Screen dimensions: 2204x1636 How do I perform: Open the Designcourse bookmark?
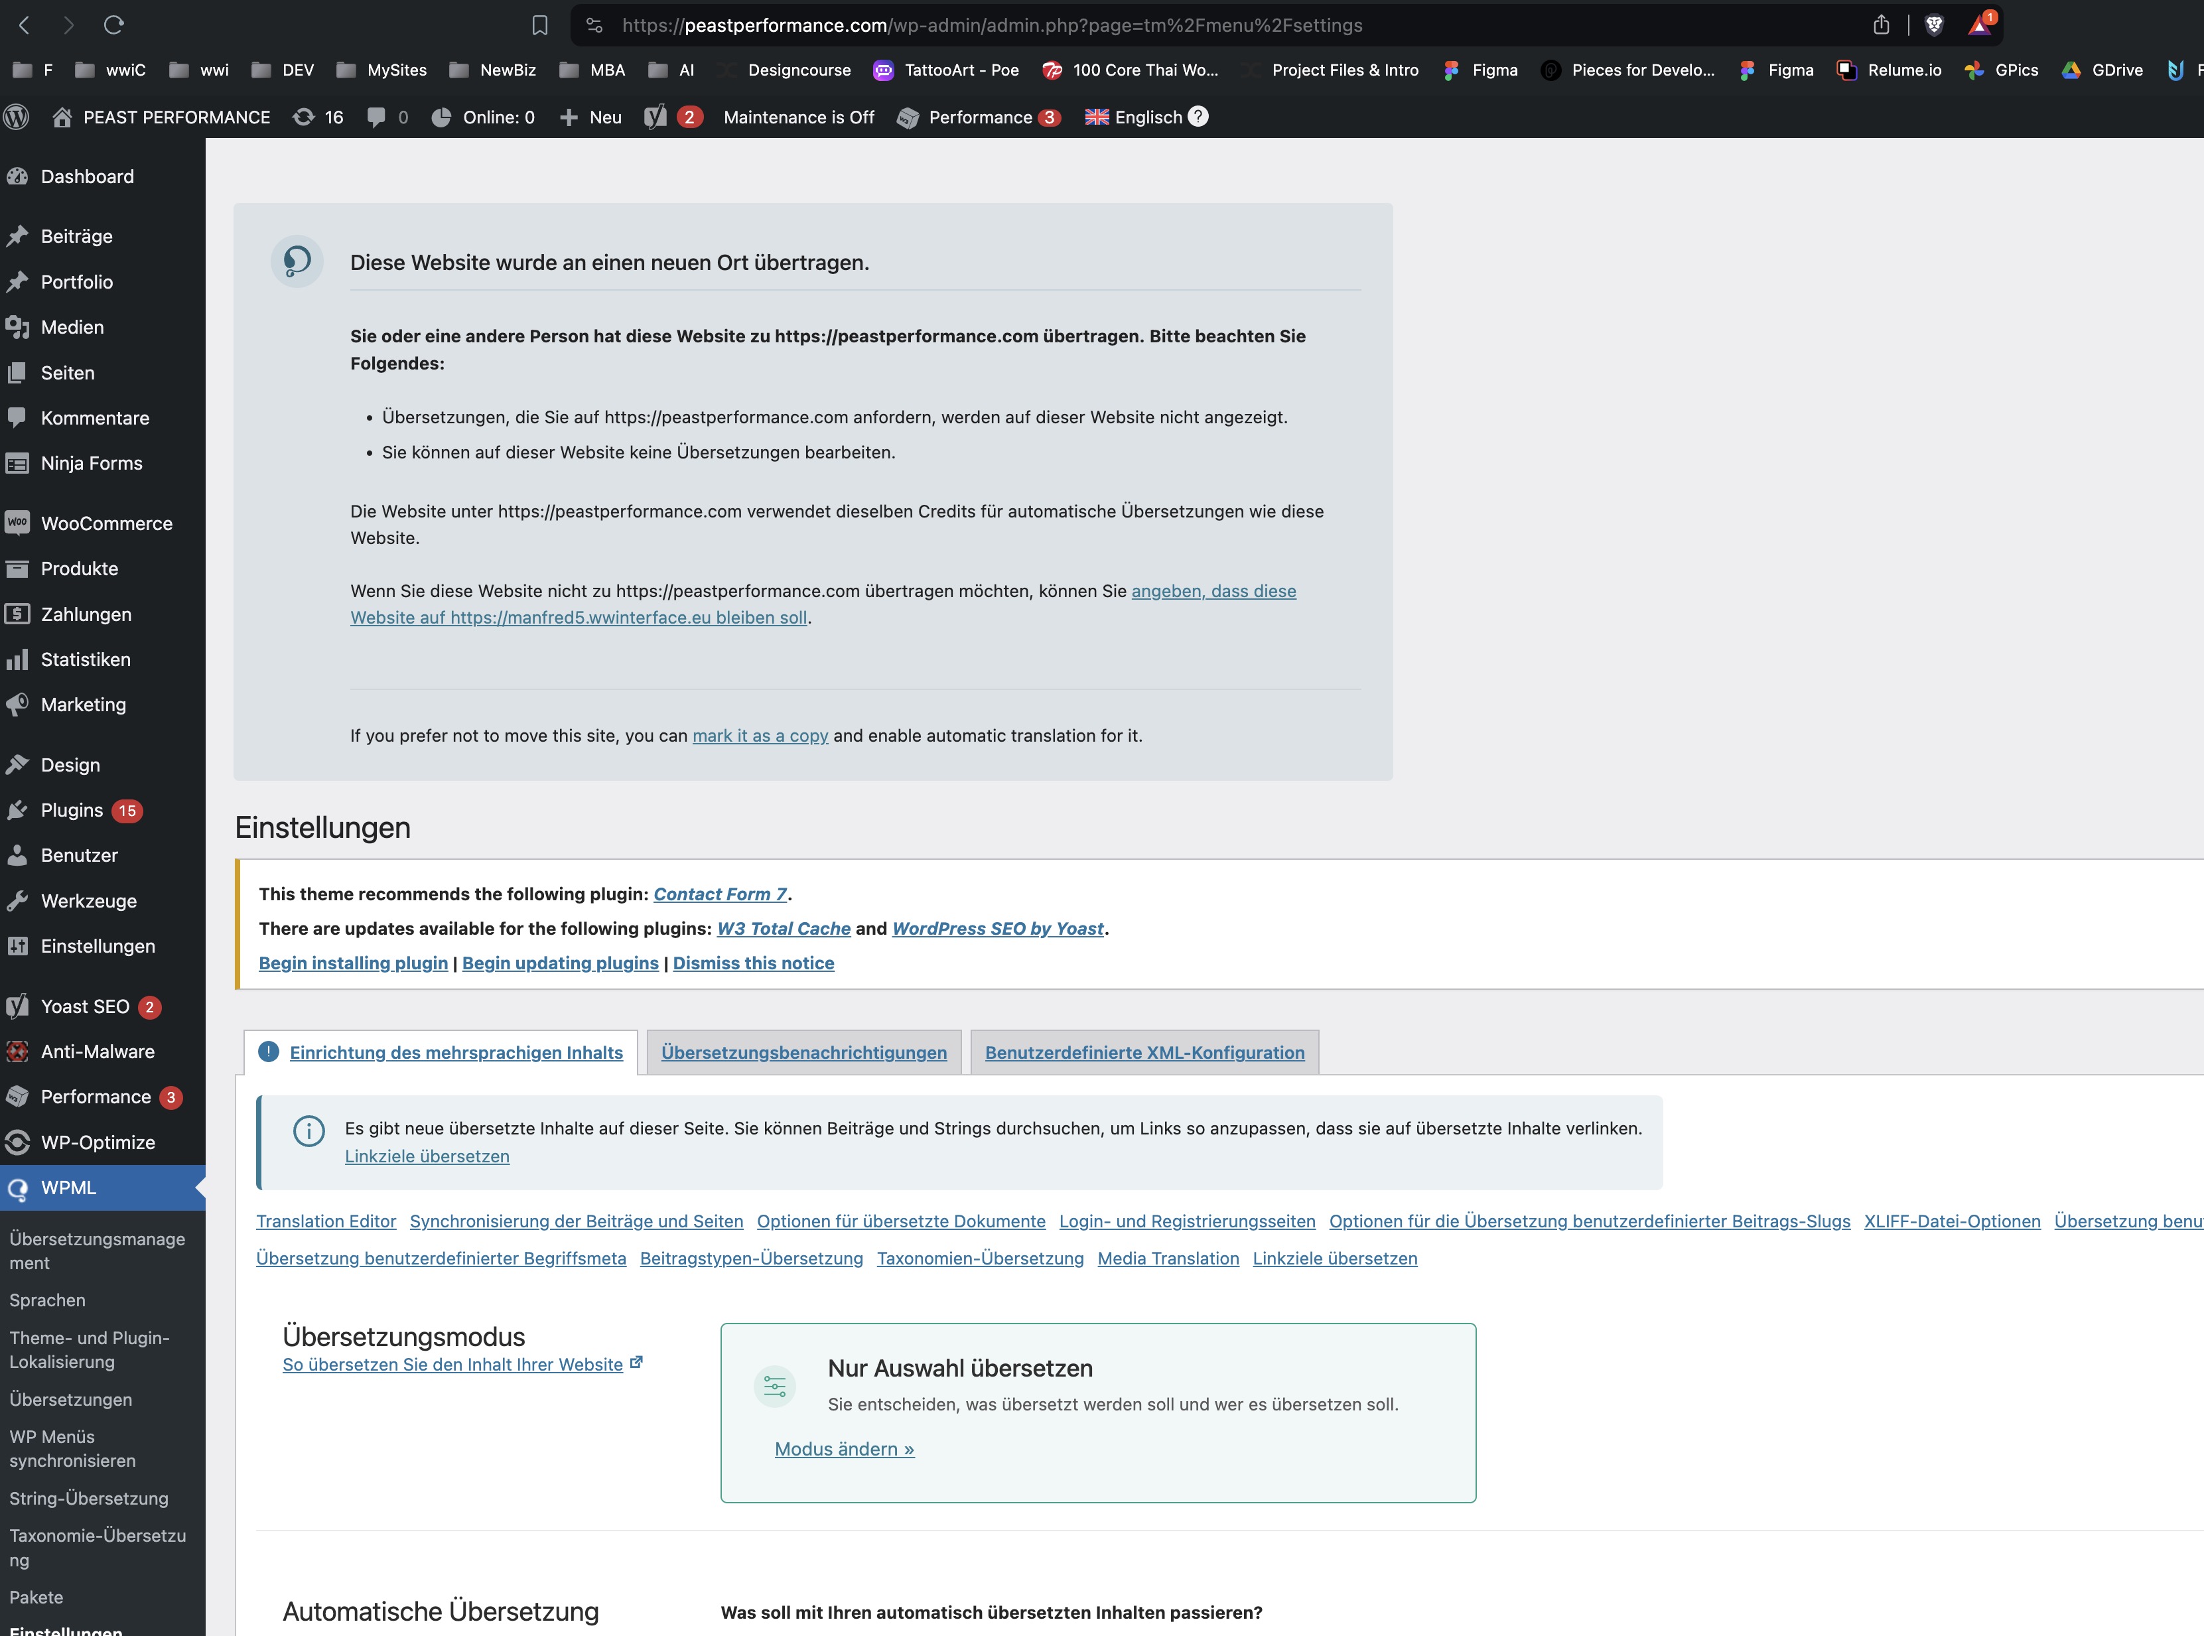pos(784,69)
